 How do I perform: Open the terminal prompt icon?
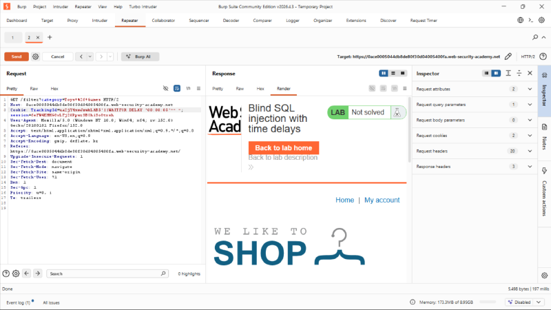[531, 20]
